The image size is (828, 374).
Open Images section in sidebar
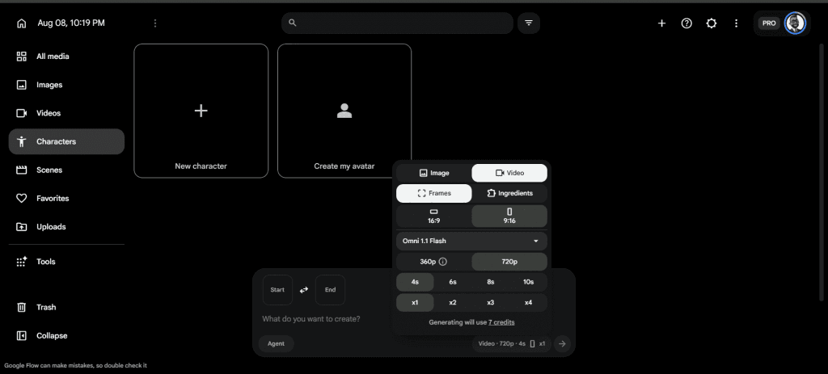coord(66,85)
